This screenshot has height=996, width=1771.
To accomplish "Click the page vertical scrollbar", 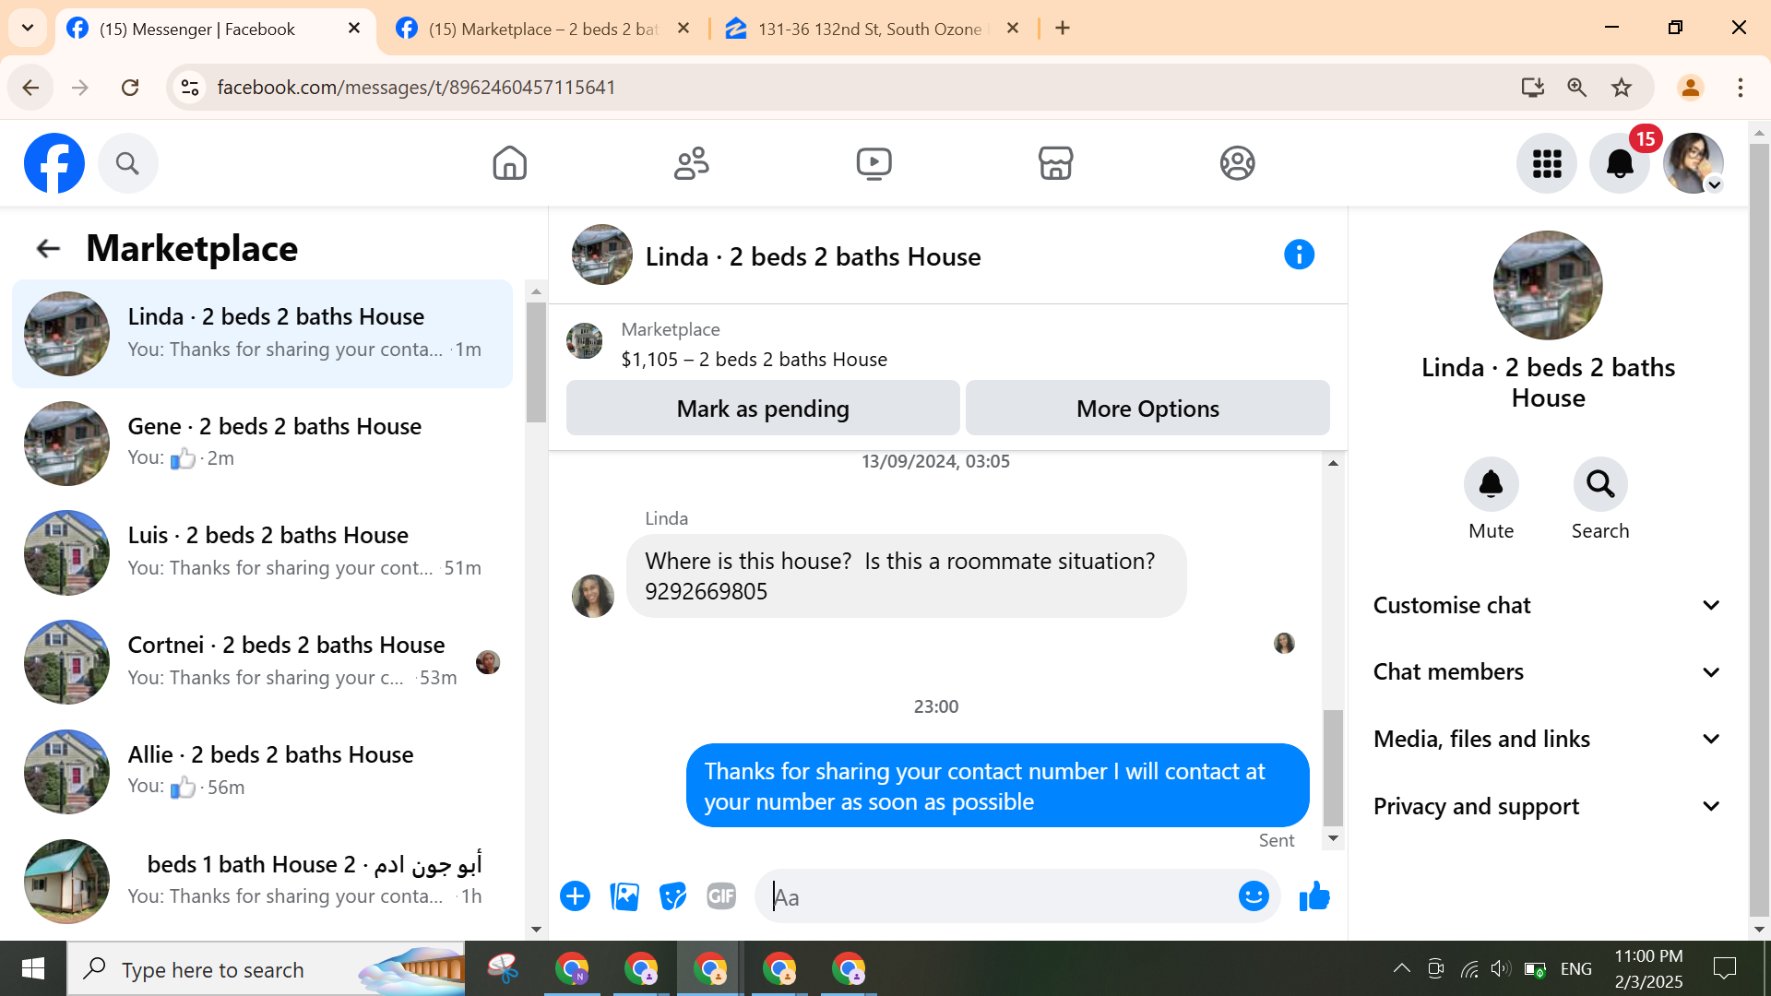I will (1759, 529).
